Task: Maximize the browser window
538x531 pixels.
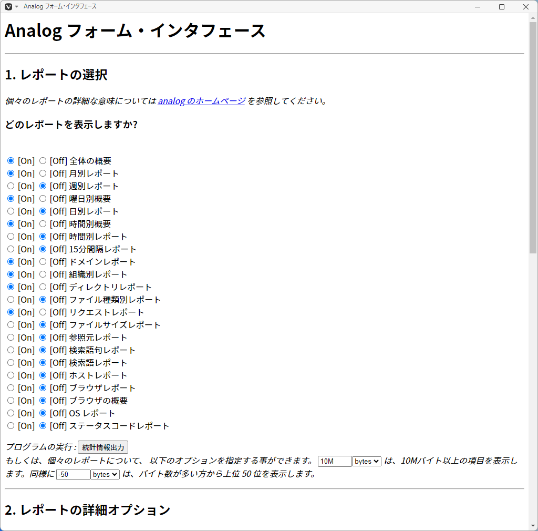Action: point(502,6)
